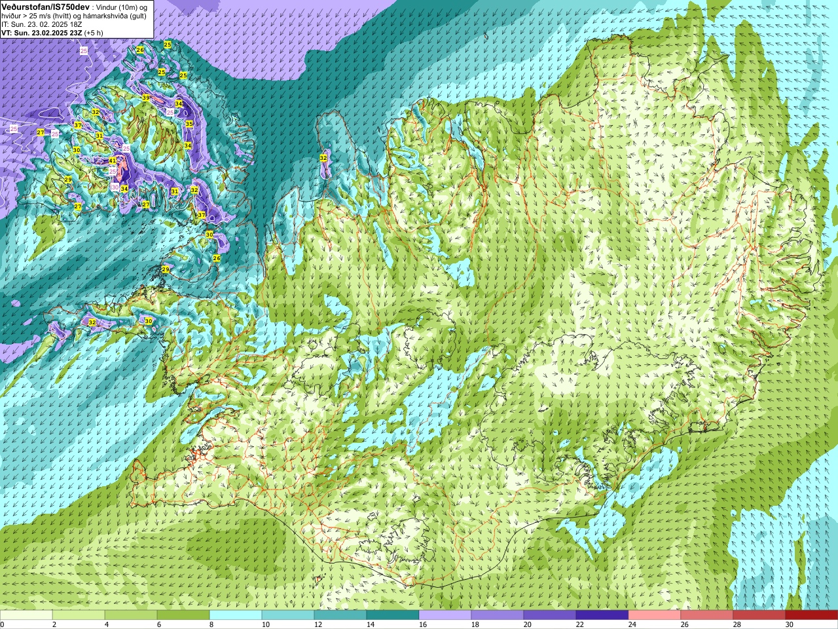838x629 pixels.
Task: Pick the dark red legend swatch above 30
Action: 812,615
